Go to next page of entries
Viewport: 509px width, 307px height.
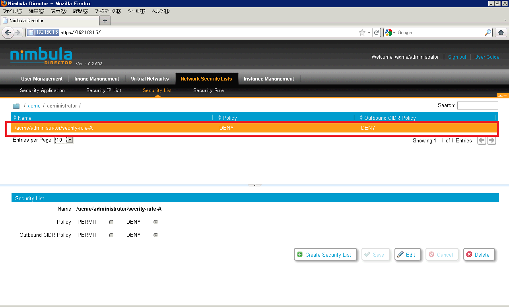coord(492,140)
